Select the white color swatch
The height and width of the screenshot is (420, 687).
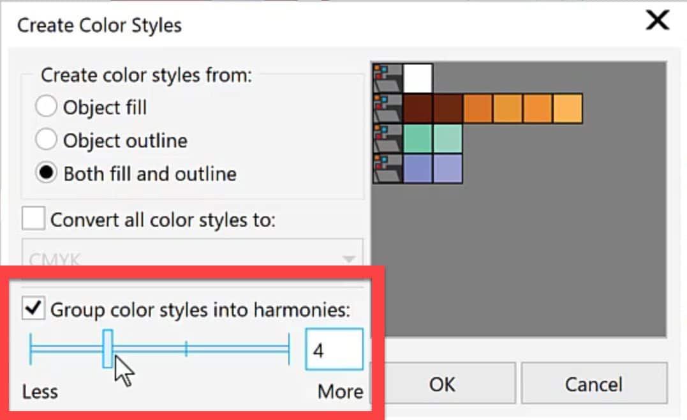[418, 77]
